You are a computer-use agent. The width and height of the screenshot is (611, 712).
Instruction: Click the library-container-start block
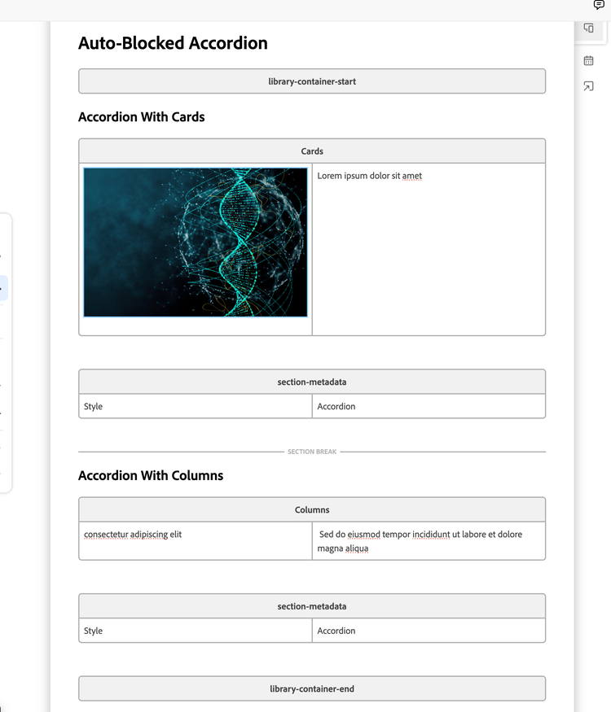point(312,81)
